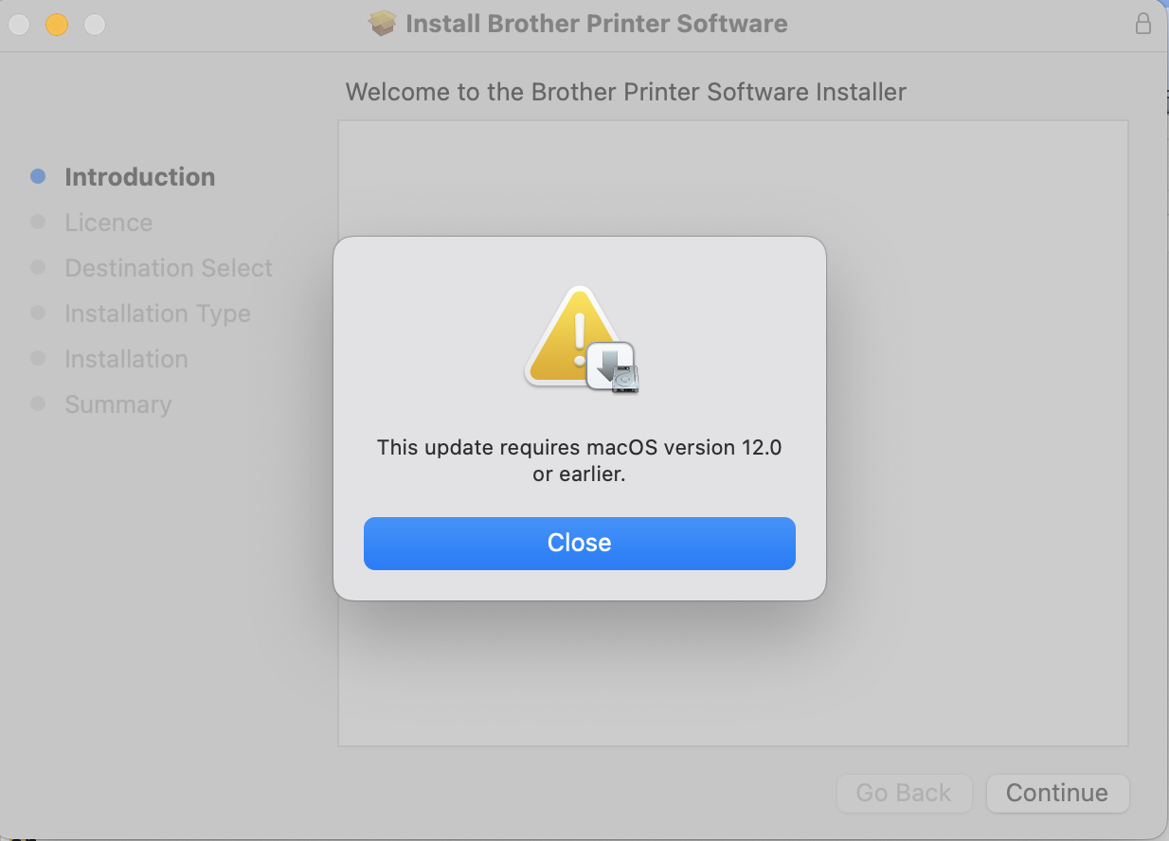Screen dimensions: 1169x841
Task: Click the macOS version requirement message text
Action: (579, 460)
